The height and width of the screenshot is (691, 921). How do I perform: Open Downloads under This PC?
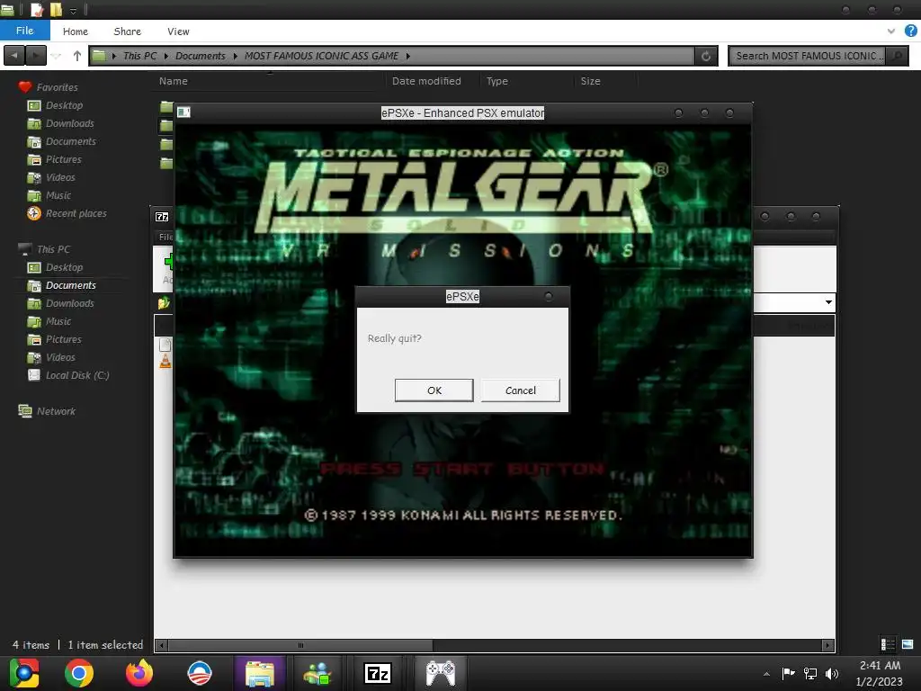click(x=69, y=303)
